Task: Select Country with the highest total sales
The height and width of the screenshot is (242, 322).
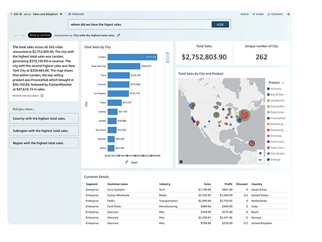Action: 44,118
